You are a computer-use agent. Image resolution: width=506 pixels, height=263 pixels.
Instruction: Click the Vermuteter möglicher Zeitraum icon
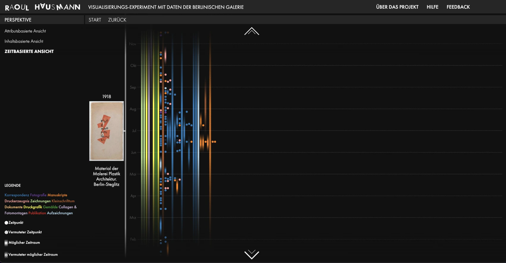[x=6, y=255]
